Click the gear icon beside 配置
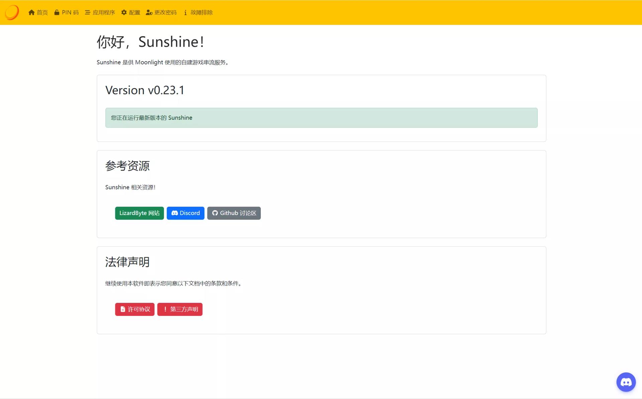The width and height of the screenshot is (642, 399). pyautogui.click(x=124, y=12)
